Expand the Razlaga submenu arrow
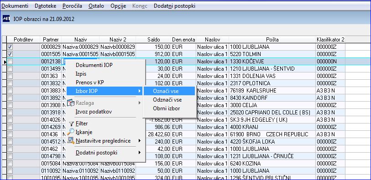This screenshot has width=371, height=180. (x=140, y=103)
